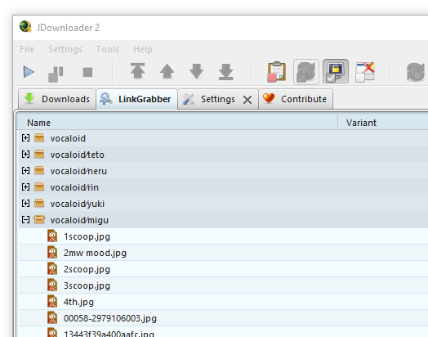Expand the vocaloid/teto package
The image size is (428, 337).
pos(25,155)
